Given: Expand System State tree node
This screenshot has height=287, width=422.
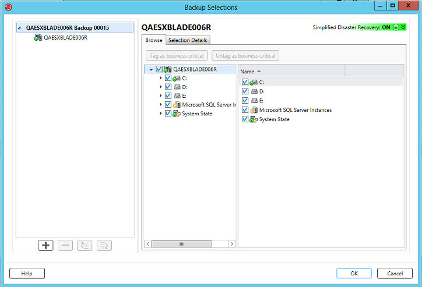Looking at the screenshot, I should click(x=160, y=114).
